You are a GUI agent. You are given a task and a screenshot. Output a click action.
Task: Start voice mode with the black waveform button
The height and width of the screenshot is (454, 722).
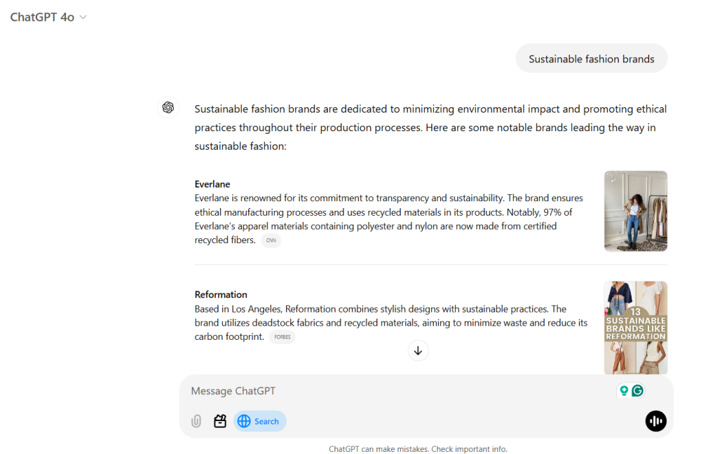(655, 421)
